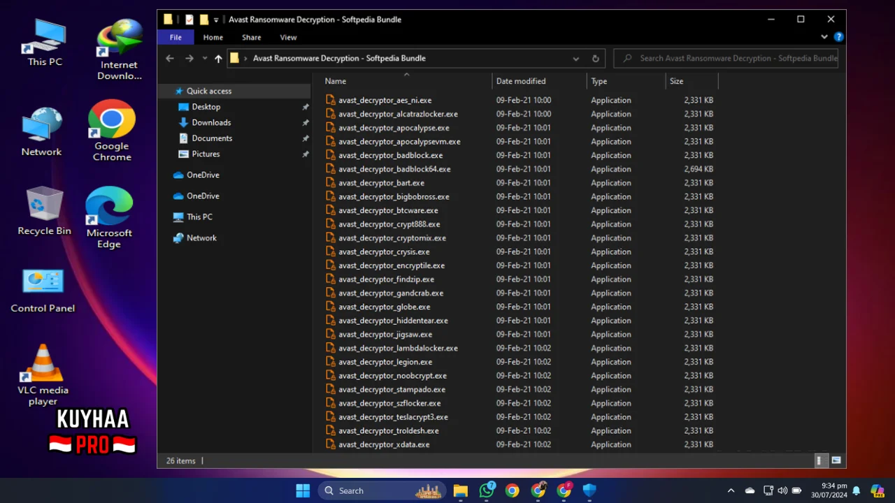The height and width of the screenshot is (503, 895).
Task: Click the Back arrow in Explorer
Action: [x=170, y=58]
